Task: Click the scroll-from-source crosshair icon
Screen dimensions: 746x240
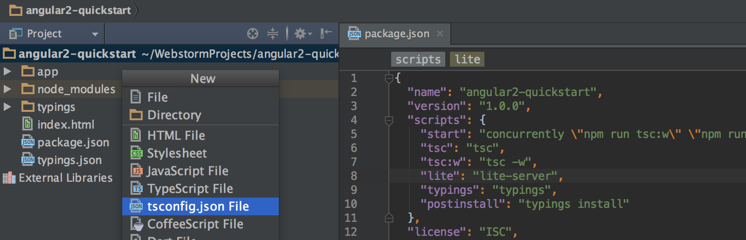Action: [253, 34]
